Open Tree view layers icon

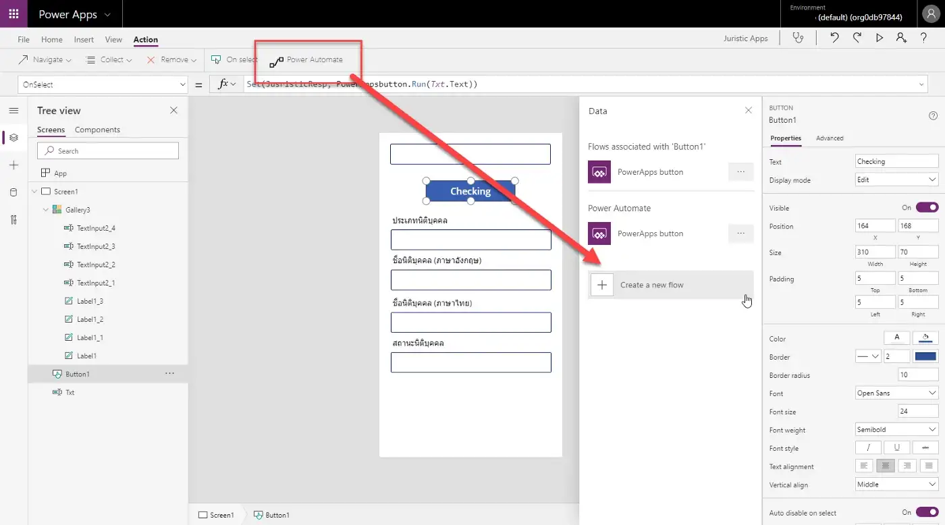click(x=13, y=138)
